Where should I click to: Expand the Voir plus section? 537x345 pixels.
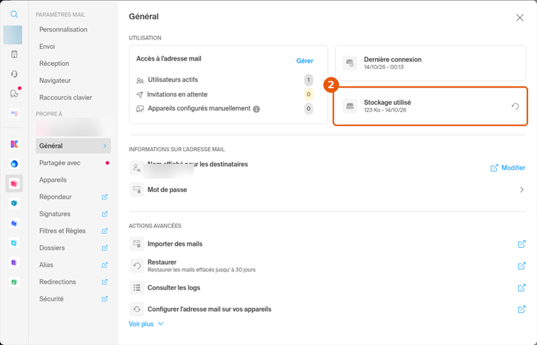[146, 324]
